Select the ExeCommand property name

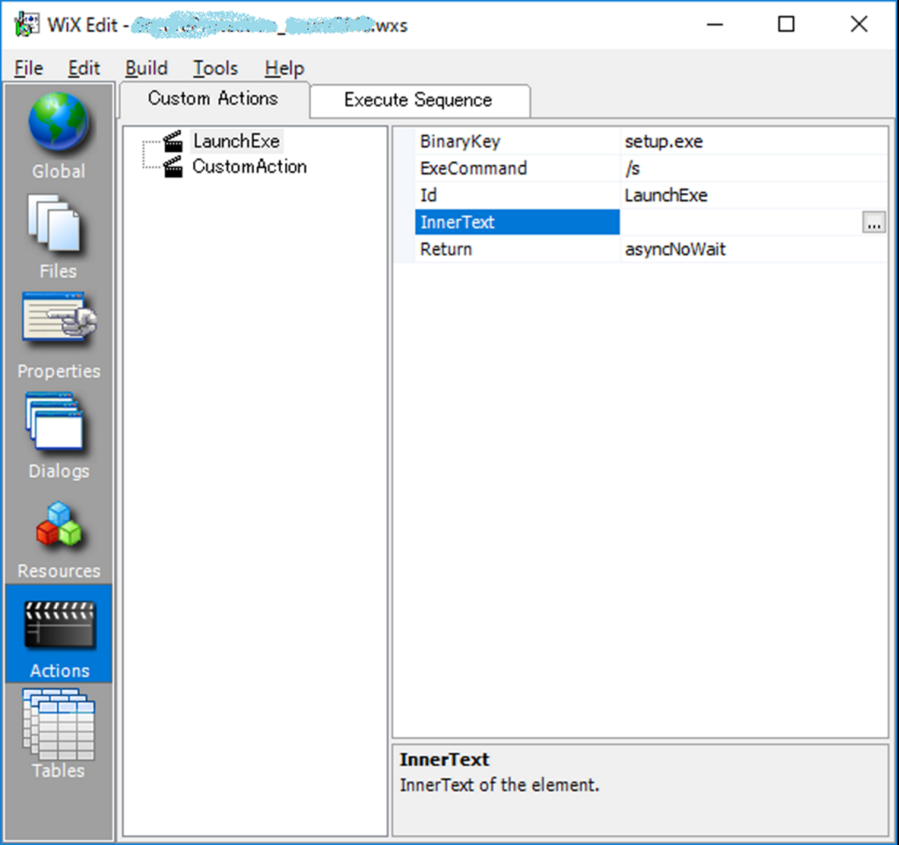coord(517,168)
